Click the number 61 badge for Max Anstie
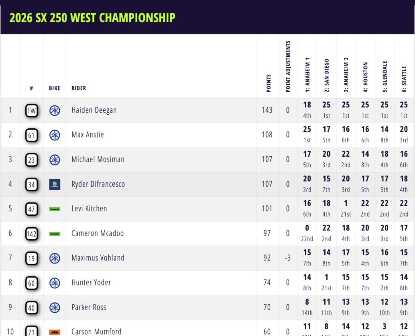This screenshot has width=415, height=336. click(x=32, y=135)
